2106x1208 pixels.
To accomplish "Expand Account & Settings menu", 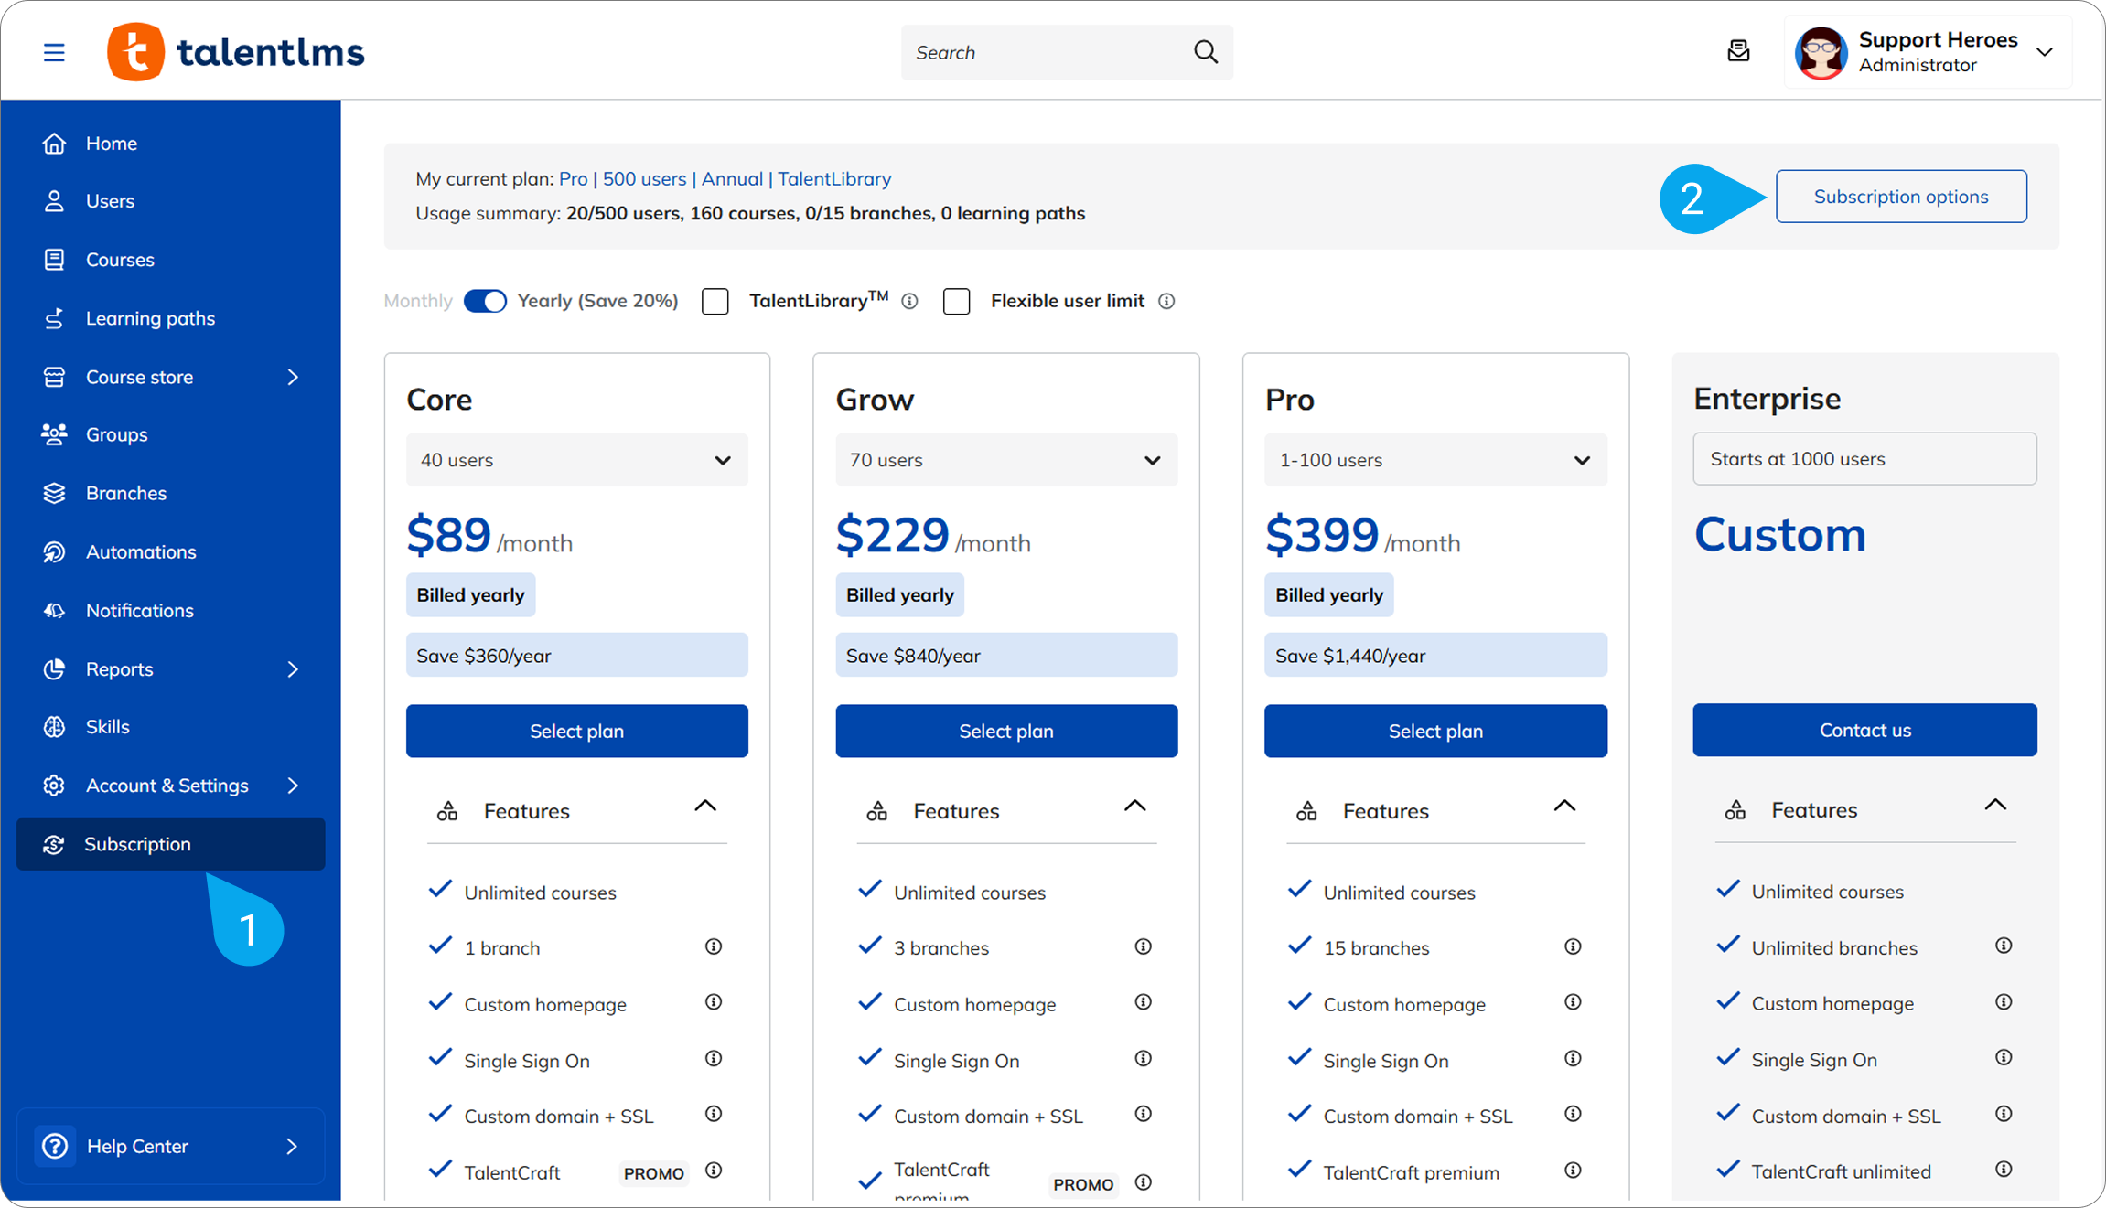I will click(x=169, y=786).
